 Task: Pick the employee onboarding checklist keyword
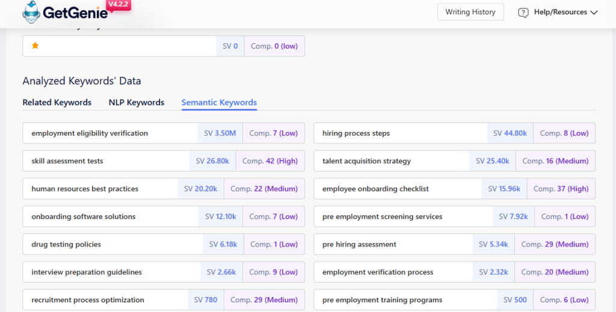tap(375, 188)
